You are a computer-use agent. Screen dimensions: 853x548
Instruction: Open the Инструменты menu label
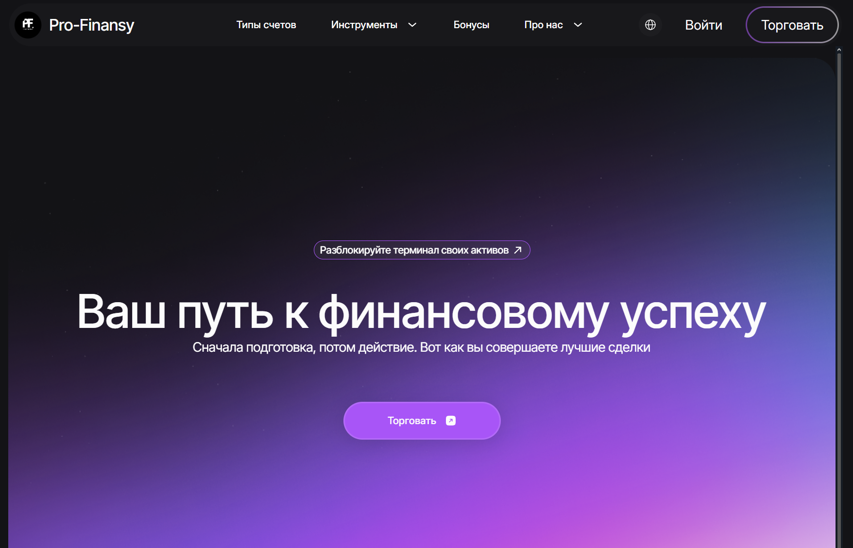pos(364,25)
